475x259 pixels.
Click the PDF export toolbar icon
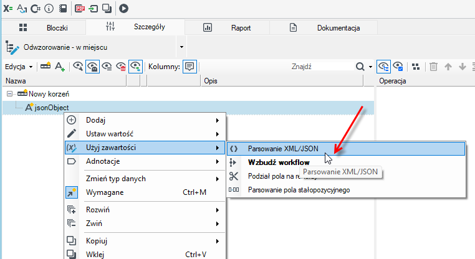(x=80, y=9)
